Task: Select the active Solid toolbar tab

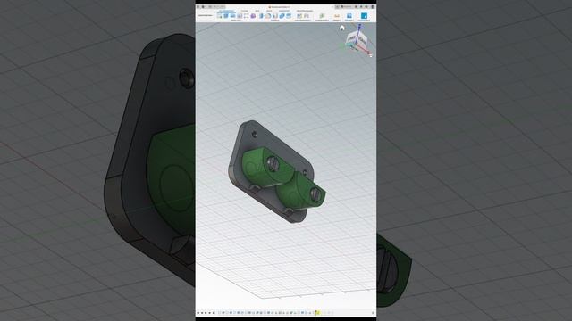Action: point(226,11)
